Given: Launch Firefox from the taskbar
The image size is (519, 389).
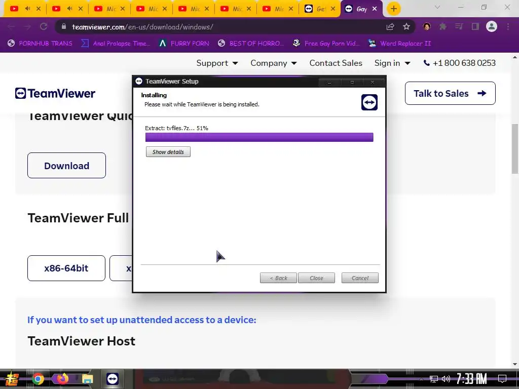Looking at the screenshot, I should click(x=62, y=379).
